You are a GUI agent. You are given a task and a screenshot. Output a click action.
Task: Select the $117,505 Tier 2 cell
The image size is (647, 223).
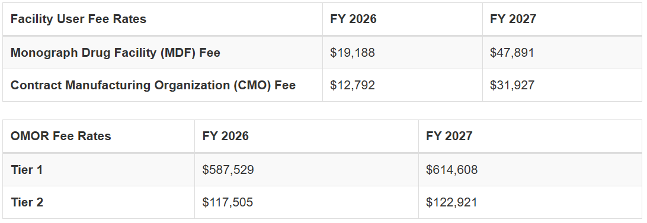click(228, 202)
